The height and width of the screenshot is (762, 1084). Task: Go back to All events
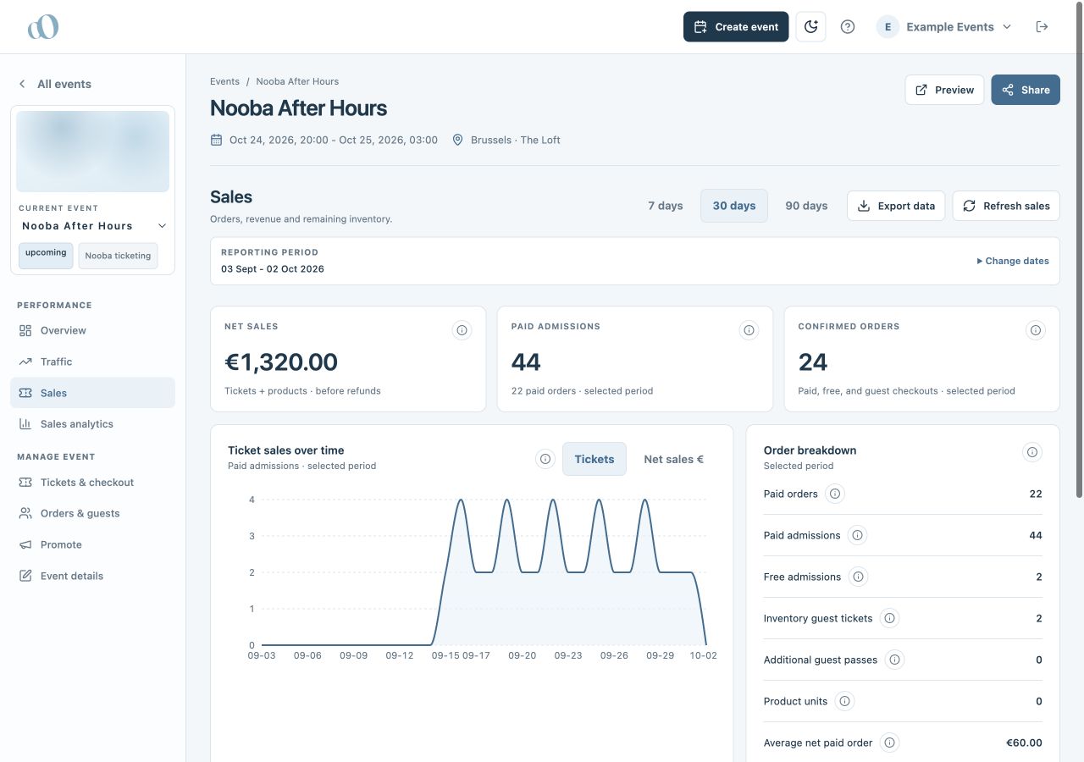point(54,84)
